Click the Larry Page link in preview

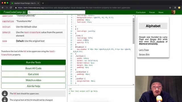pyautogui.click(x=144, y=50)
